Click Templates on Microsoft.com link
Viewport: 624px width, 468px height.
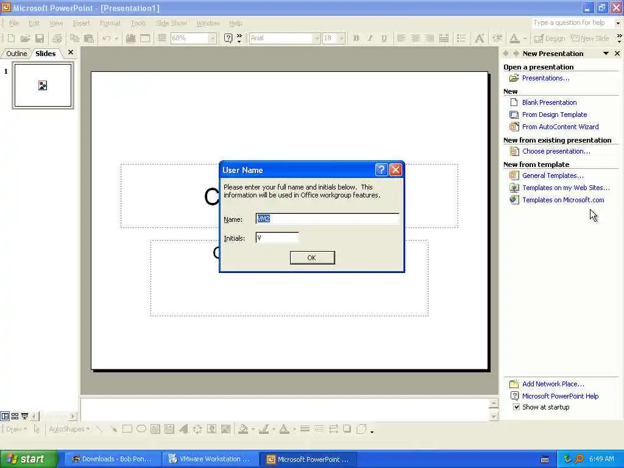(563, 200)
